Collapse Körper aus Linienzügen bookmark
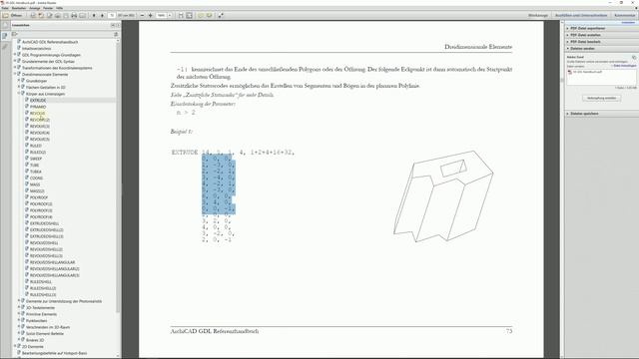Screen dimensions: 639x359 tap(19, 94)
